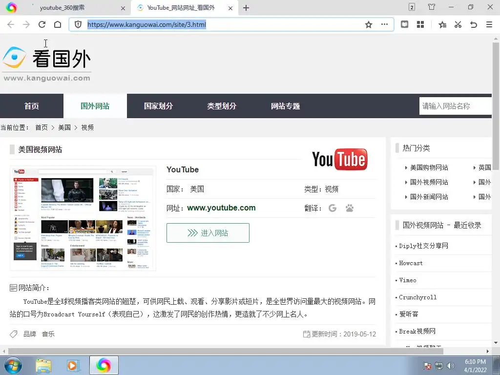Click the kanguowai site logo
This screenshot has height=375, width=500.
[46, 64]
